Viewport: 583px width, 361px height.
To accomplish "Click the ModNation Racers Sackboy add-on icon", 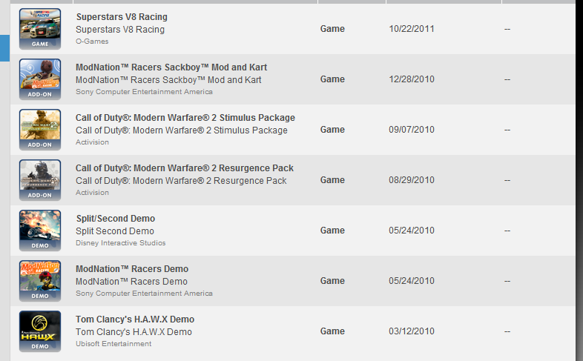I will point(40,79).
